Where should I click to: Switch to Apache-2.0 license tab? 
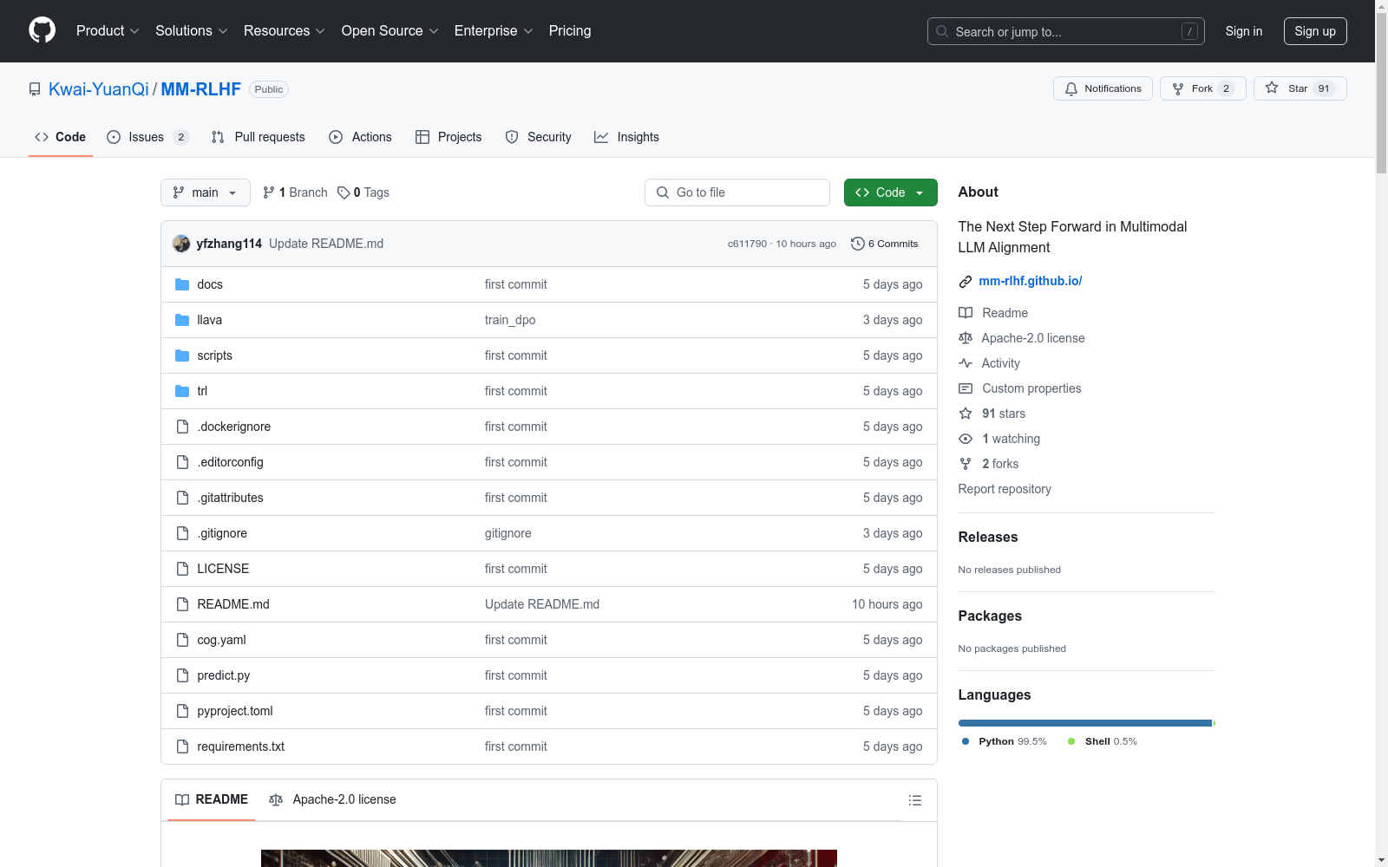coord(333,799)
